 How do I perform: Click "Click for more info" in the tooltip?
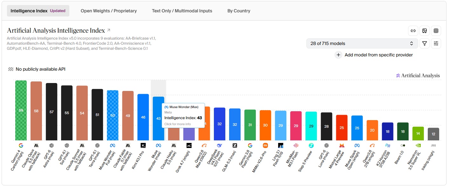point(178,124)
